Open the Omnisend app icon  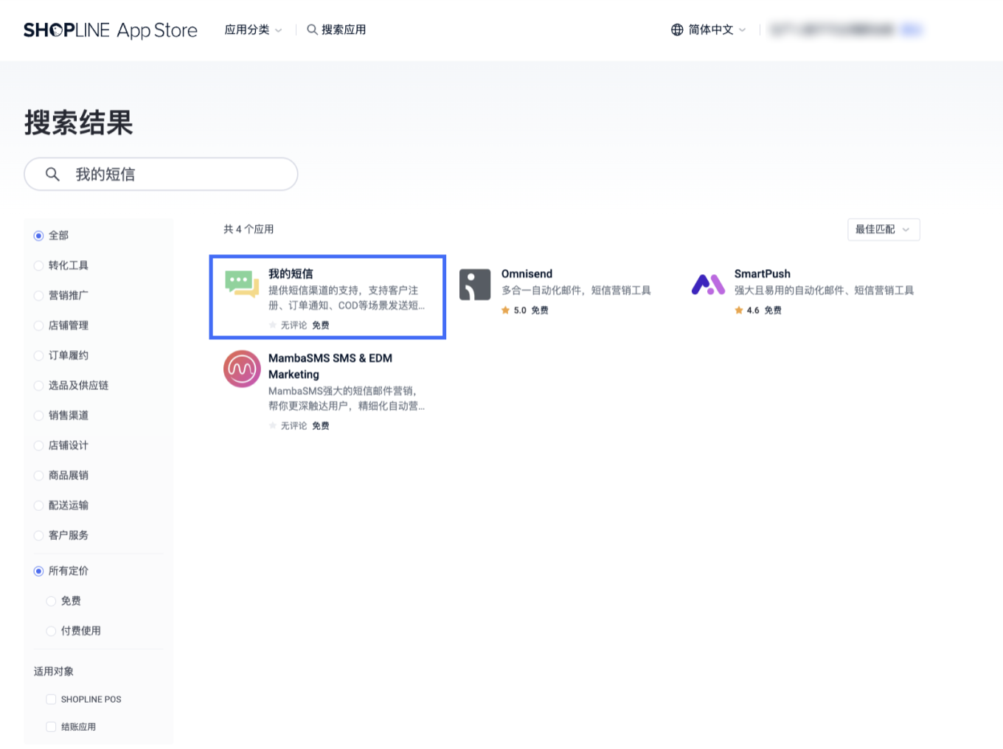(475, 285)
